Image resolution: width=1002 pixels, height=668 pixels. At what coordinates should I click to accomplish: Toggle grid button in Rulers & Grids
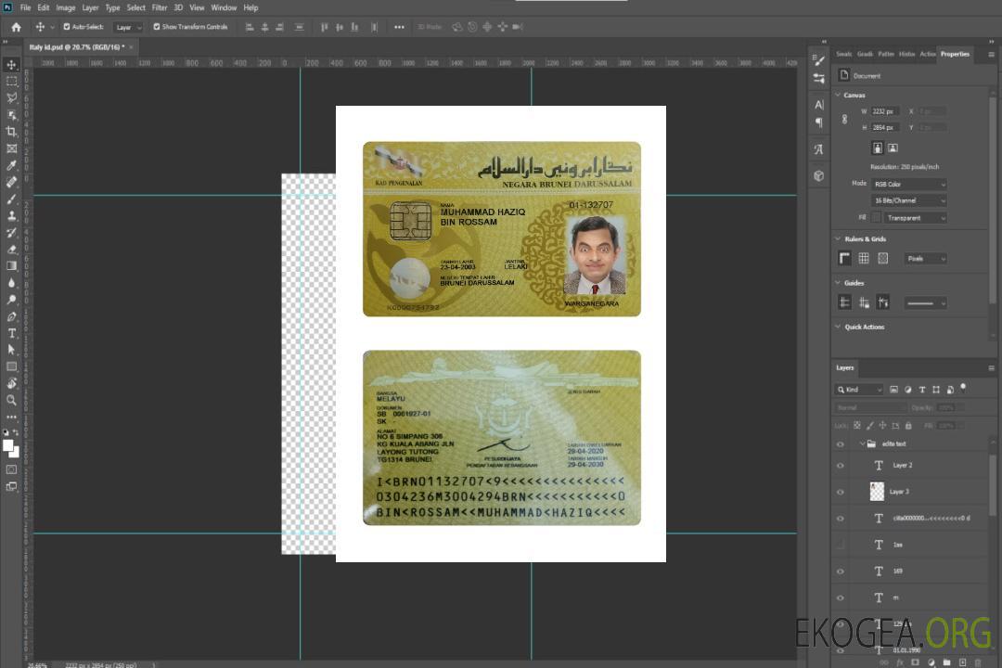(x=864, y=258)
